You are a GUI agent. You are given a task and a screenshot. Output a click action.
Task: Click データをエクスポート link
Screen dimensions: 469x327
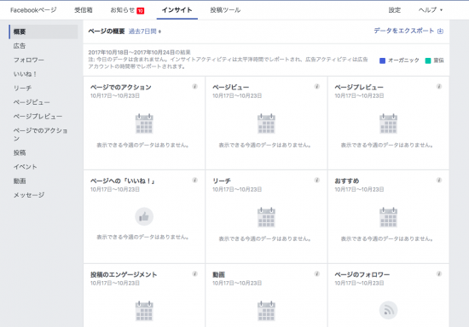point(404,31)
